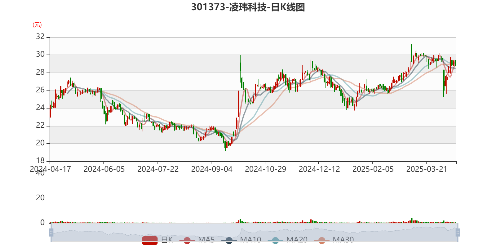Click the price axis value 30
The width and height of the screenshot is (496, 248).
(x=40, y=55)
